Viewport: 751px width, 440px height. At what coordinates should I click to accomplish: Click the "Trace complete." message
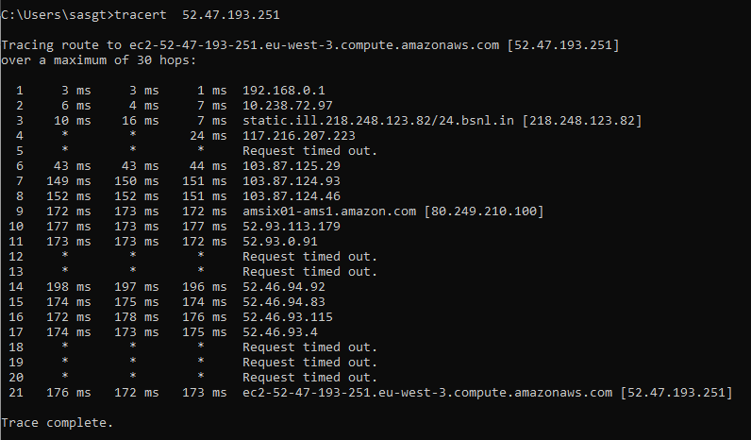(x=58, y=423)
